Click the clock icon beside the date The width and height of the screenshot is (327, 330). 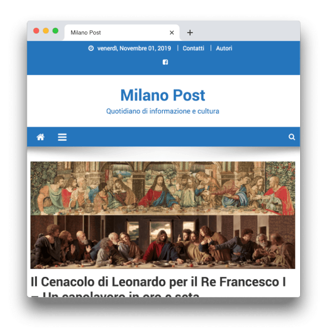coord(91,48)
